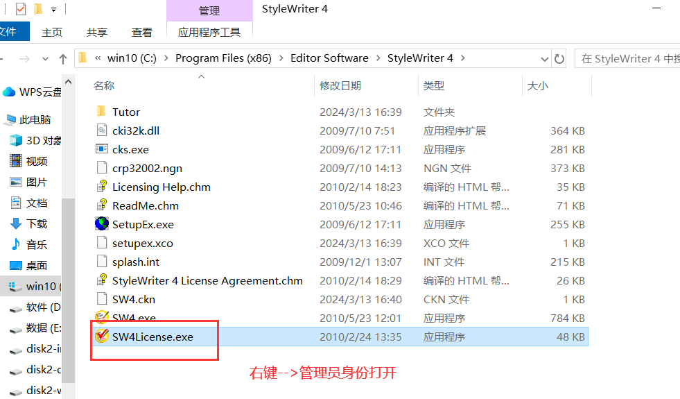Click the cki32k.dll file icon

[x=101, y=130]
